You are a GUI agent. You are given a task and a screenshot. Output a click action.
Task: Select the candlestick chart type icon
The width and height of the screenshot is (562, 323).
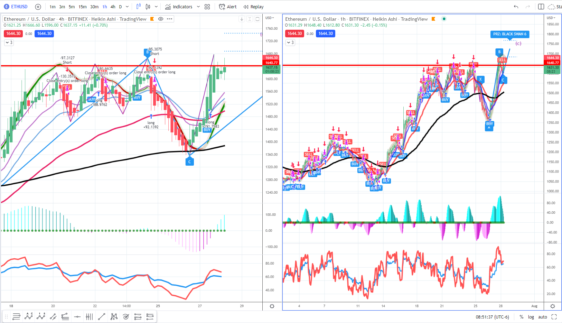(148, 7)
